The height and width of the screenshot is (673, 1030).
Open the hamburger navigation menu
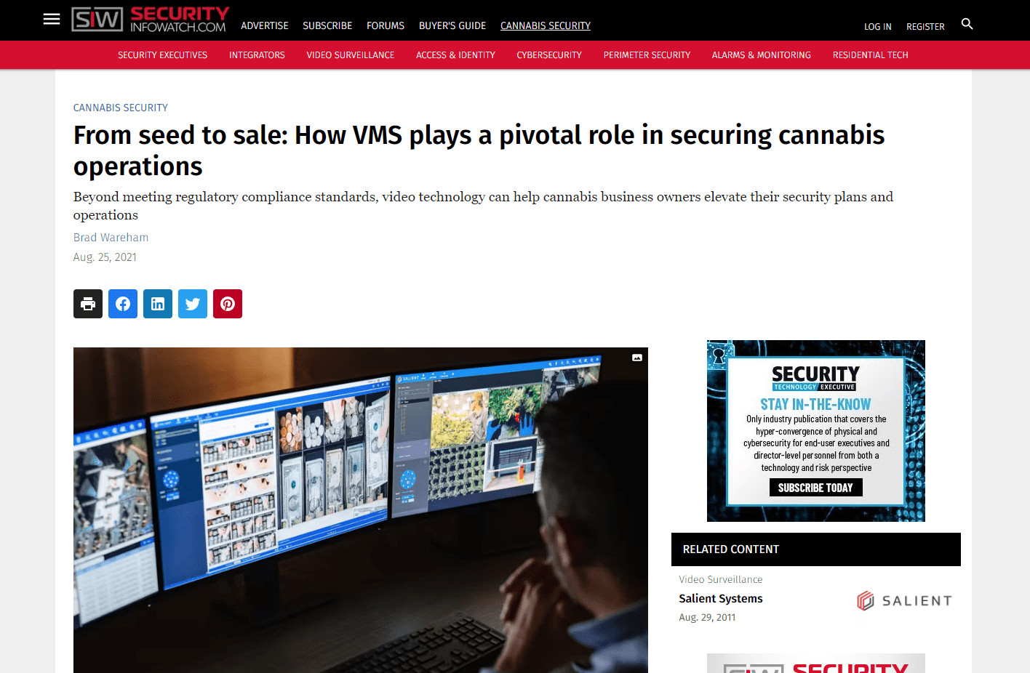pyautogui.click(x=52, y=20)
